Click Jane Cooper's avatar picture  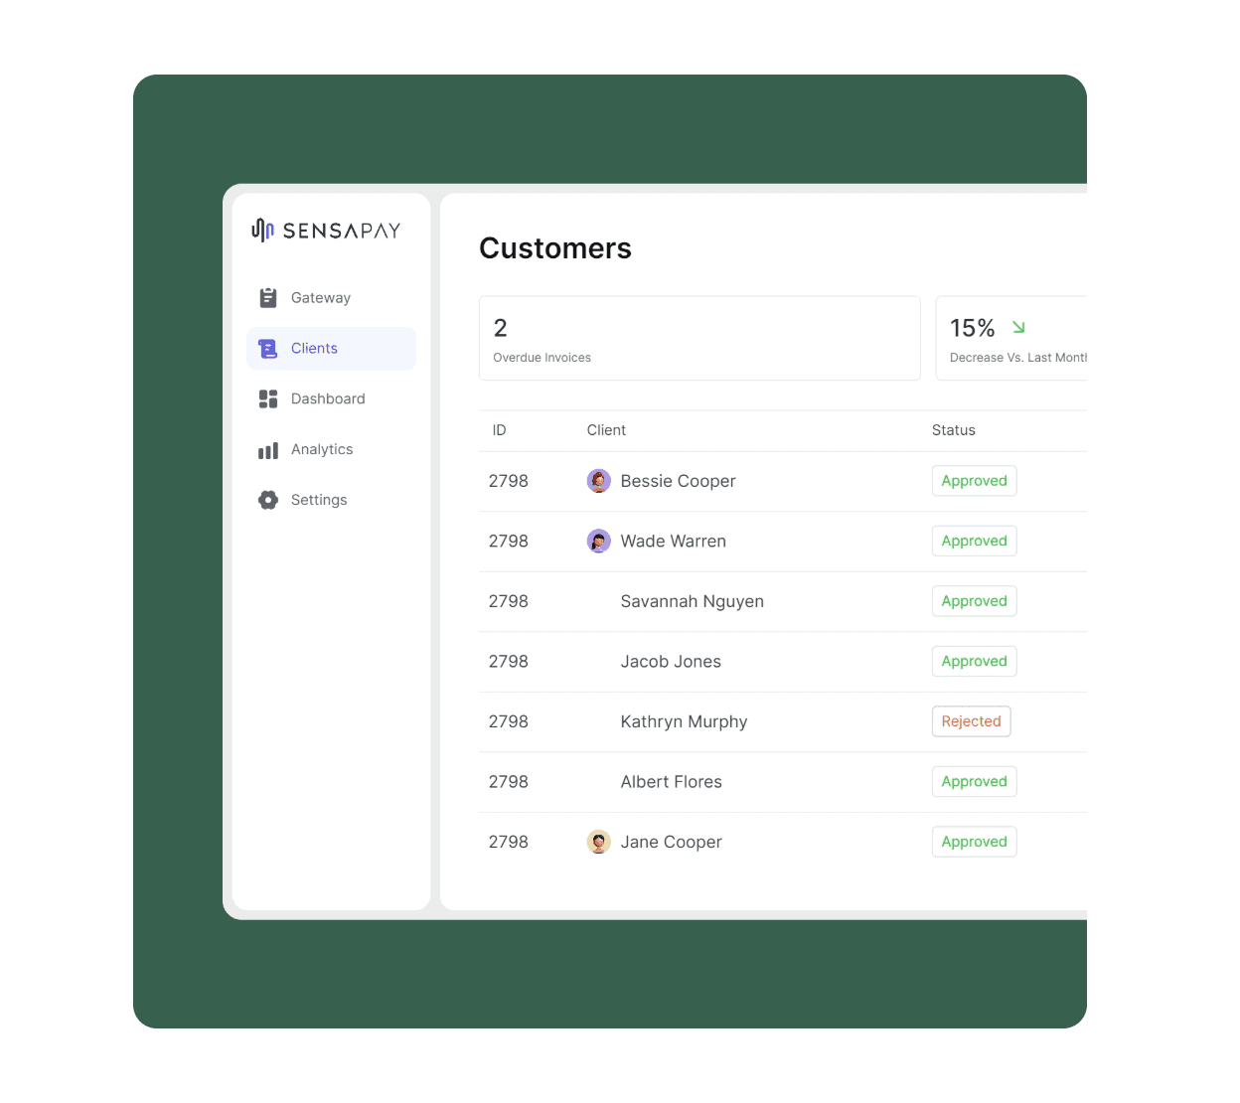coord(599,842)
